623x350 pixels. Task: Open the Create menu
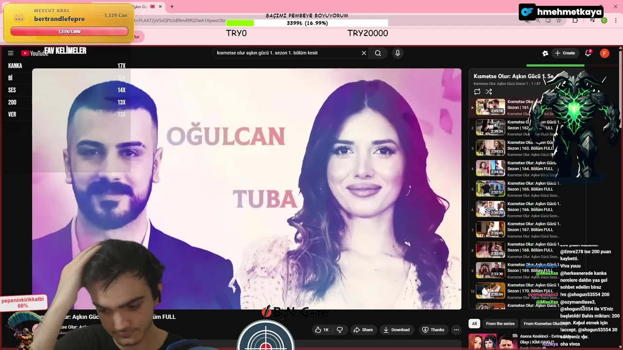(x=565, y=53)
